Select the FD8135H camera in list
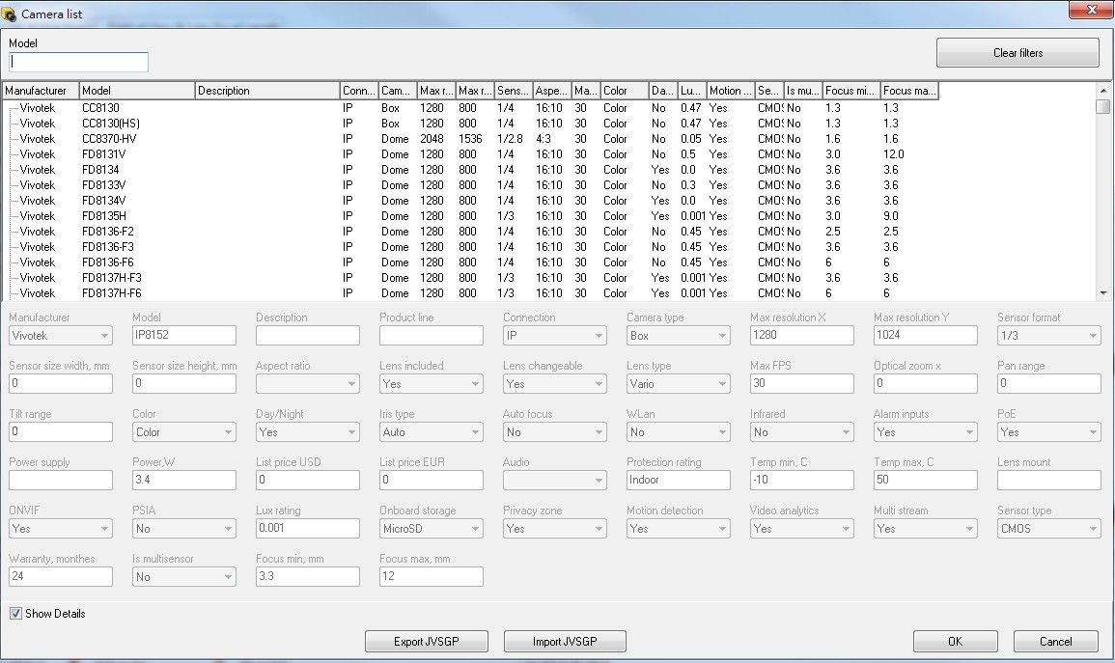1115x663 pixels. (104, 216)
